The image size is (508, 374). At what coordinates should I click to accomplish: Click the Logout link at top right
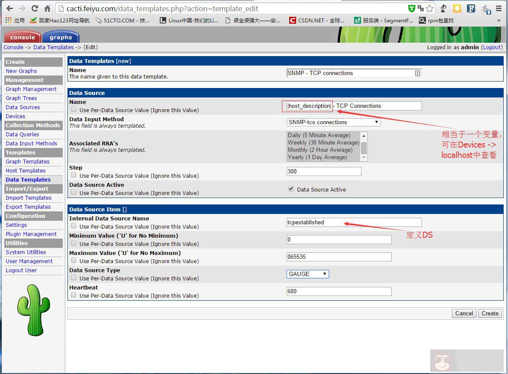pos(492,47)
